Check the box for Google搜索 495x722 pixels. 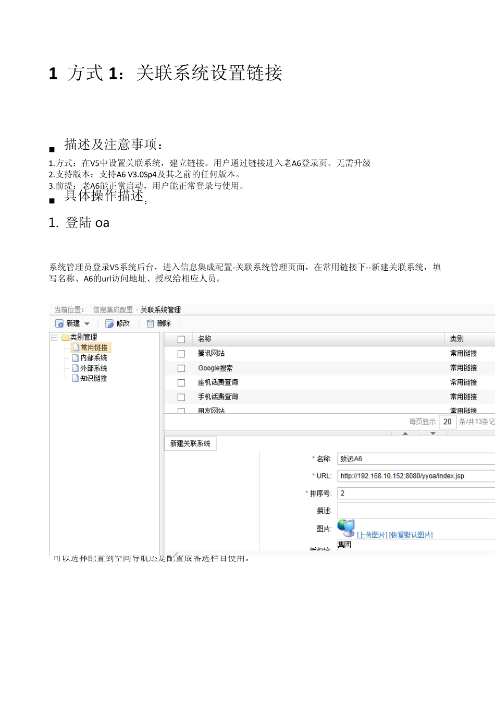[x=181, y=368]
